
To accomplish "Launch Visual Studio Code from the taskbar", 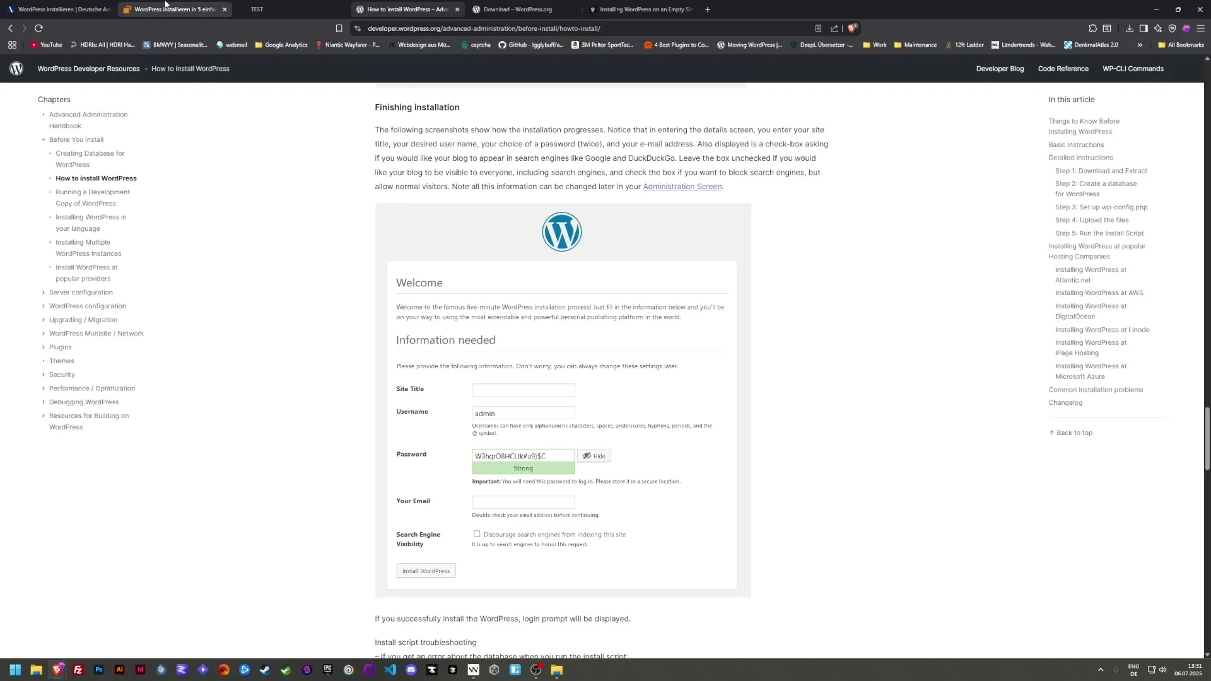I will click(x=391, y=670).
